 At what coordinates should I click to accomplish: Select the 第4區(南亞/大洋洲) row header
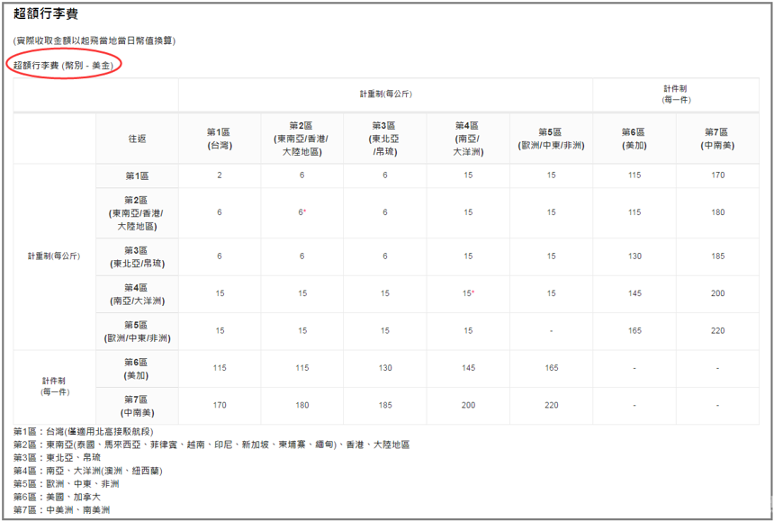[x=137, y=294]
